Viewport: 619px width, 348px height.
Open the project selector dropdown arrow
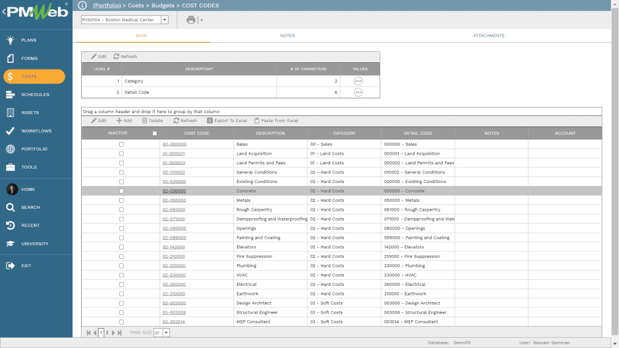click(164, 20)
